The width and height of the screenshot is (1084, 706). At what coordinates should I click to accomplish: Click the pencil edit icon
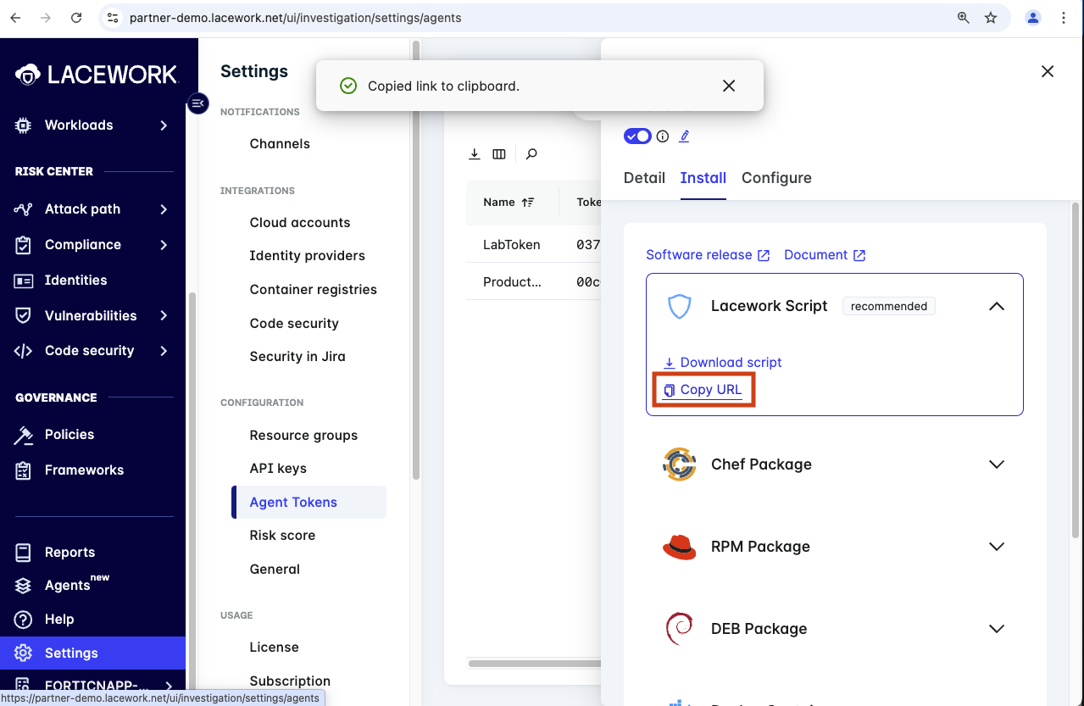coord(685,136)
